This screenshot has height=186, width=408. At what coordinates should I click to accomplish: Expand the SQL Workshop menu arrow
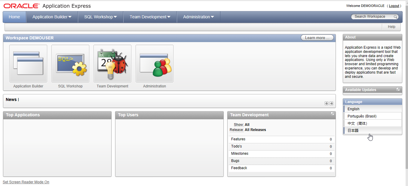115,17
